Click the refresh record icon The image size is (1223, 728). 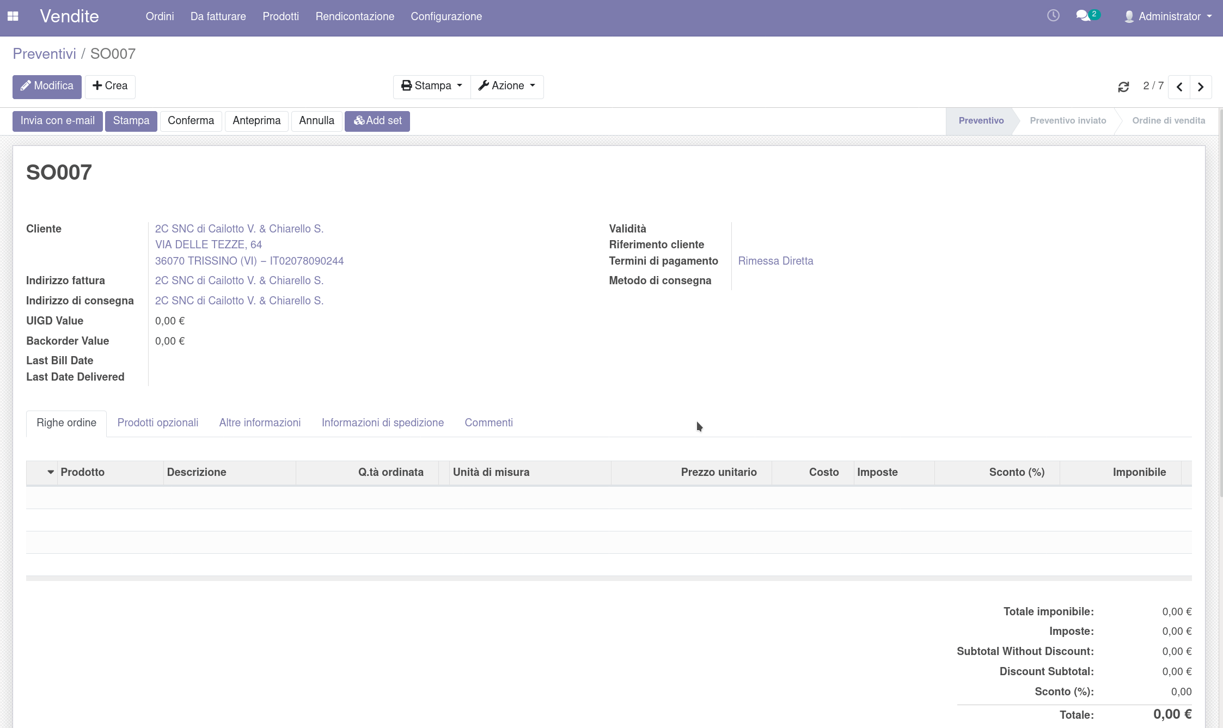pyautogui.click(x=1123, y=87)
